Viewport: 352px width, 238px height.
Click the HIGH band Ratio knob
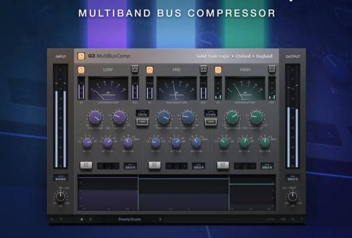(x=224, y=143)
